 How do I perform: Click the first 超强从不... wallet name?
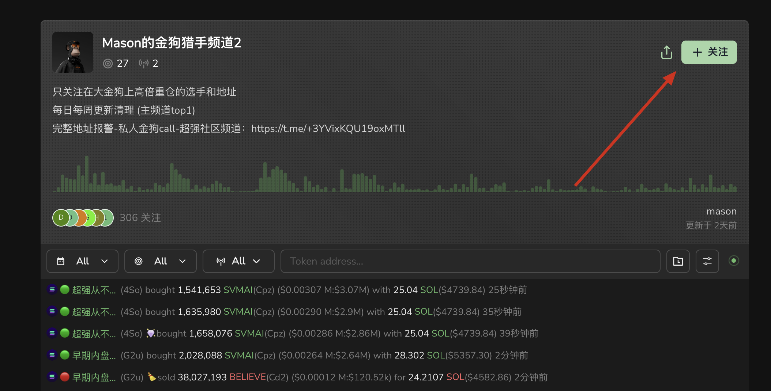[x=94, y=290]
